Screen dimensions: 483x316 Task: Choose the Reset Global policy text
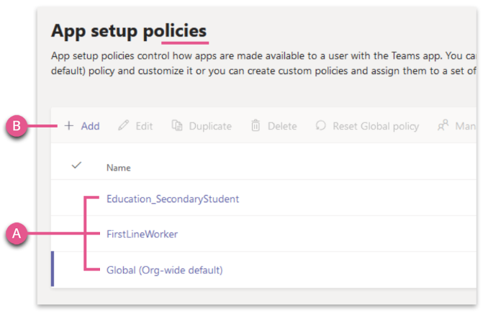click(376, 126)
